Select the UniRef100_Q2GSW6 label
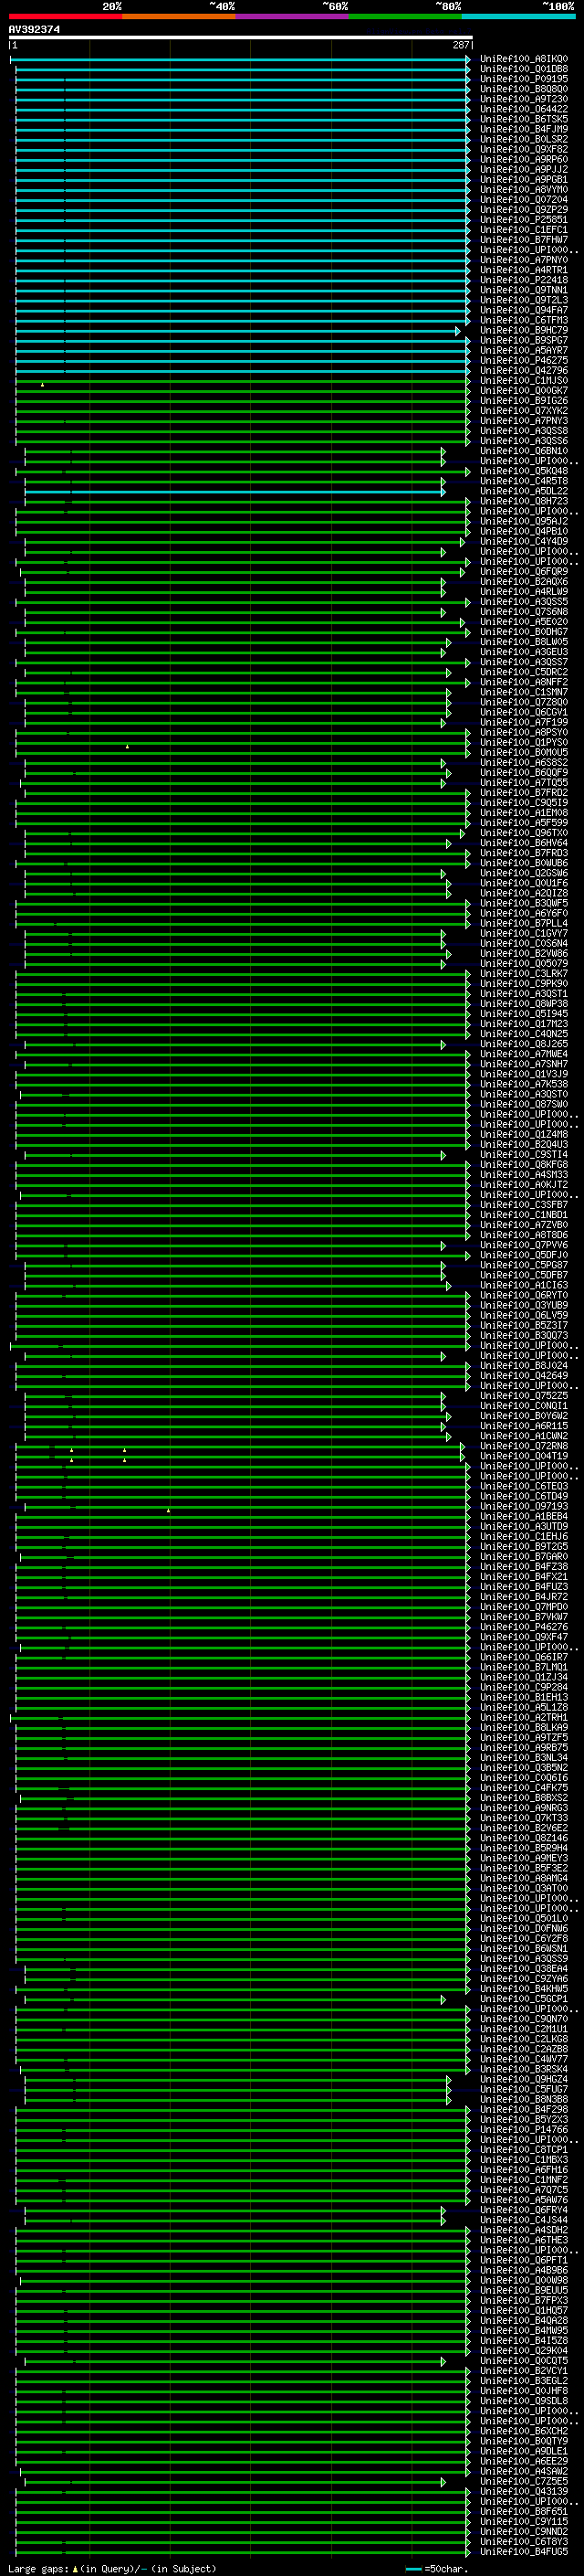The width and height of the screenshot is (584, 2576). [x=523, y=873]
